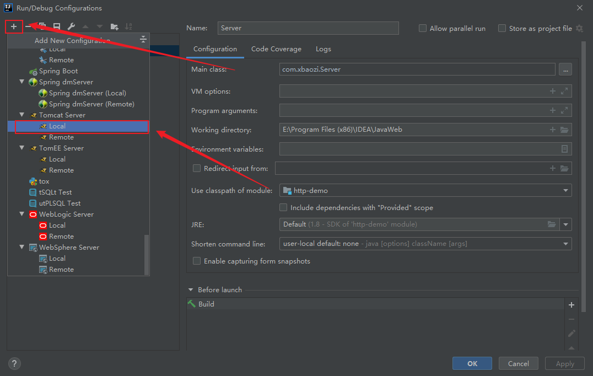
Task: Click the wrench Edit Templates icon
Action: click(71, 26)
